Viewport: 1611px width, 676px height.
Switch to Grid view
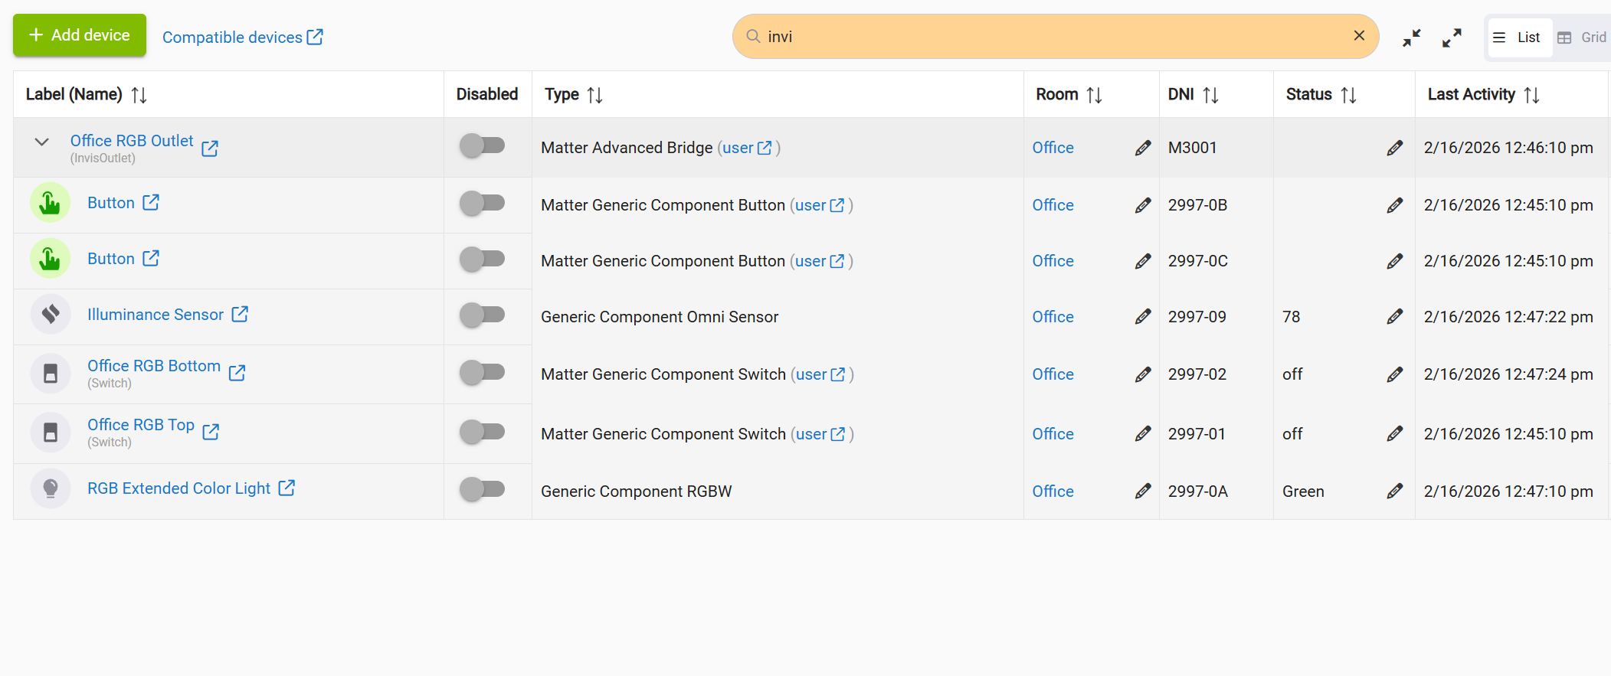(1583, 38)
